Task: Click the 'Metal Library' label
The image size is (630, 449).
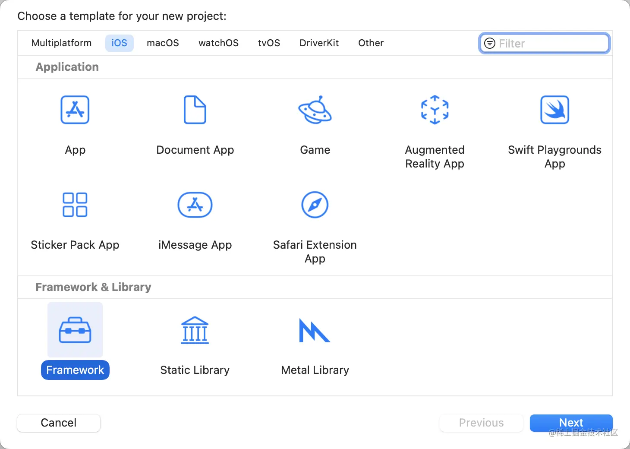Action: coord(315,370)
